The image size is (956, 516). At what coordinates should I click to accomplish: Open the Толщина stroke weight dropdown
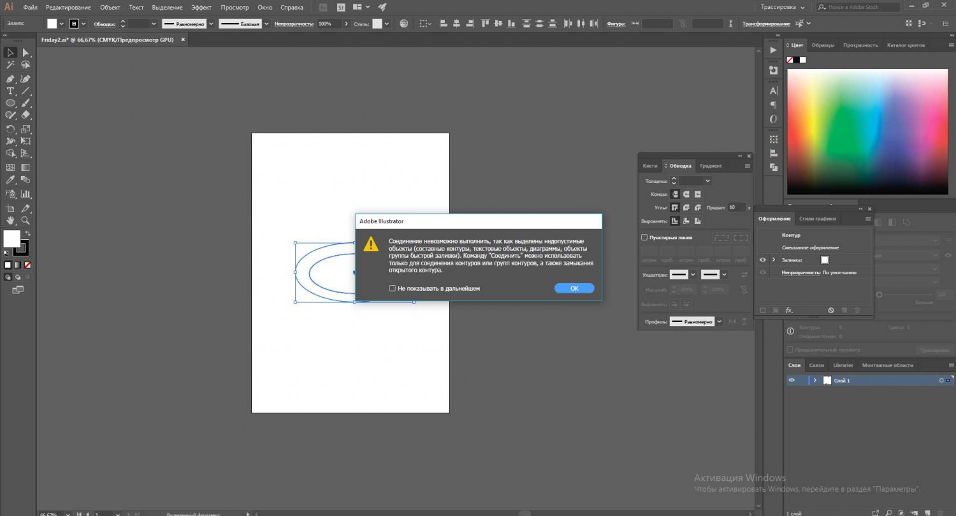click(708, 181)
